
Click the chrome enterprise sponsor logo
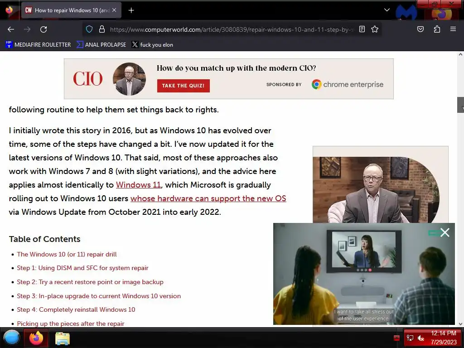click(x=348, y=85)
